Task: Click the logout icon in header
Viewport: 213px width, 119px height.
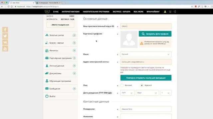Action: click(x=175, y=12)
